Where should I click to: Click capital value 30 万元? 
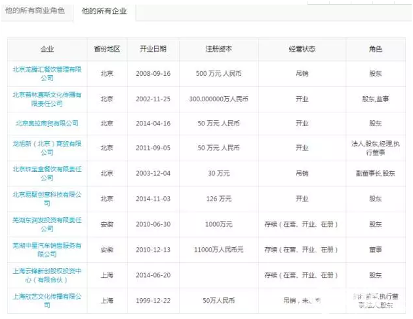218,173
